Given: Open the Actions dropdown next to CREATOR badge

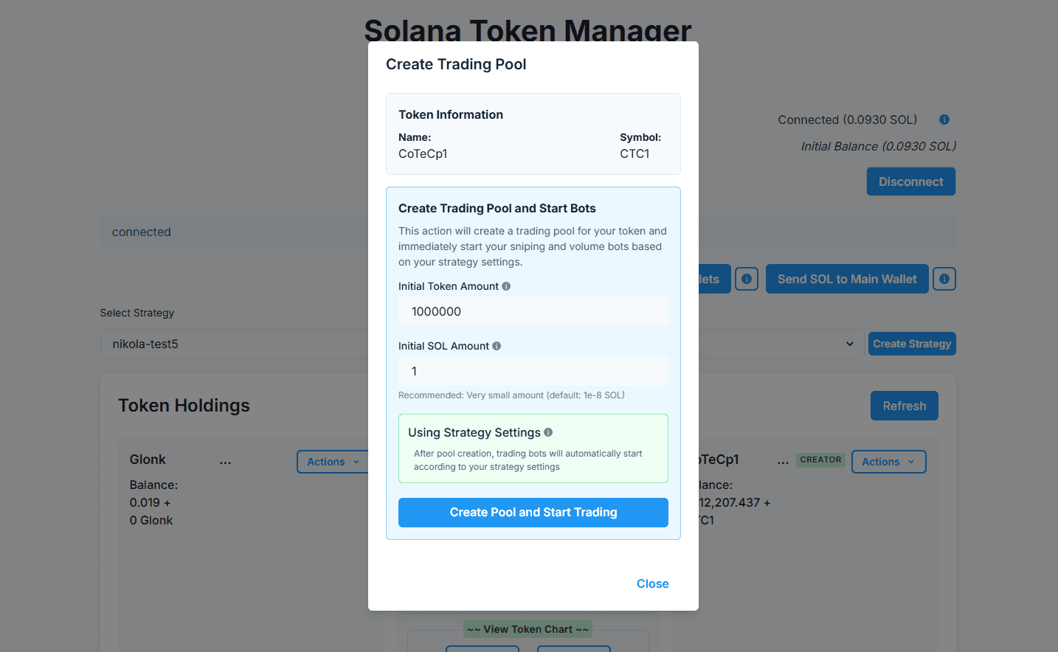Looking at the screenshot, I should tap(888, 462).
